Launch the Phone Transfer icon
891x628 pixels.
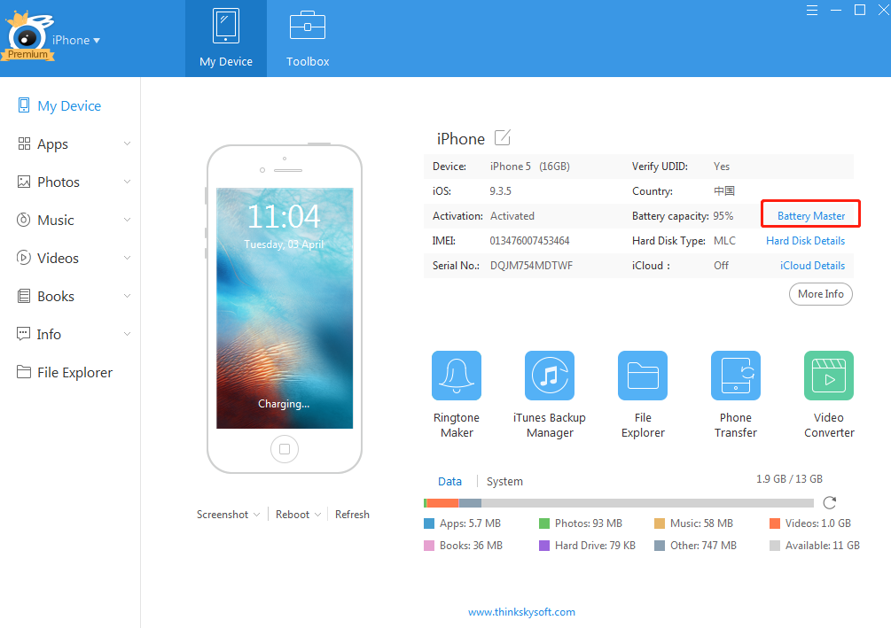(736, 376)
